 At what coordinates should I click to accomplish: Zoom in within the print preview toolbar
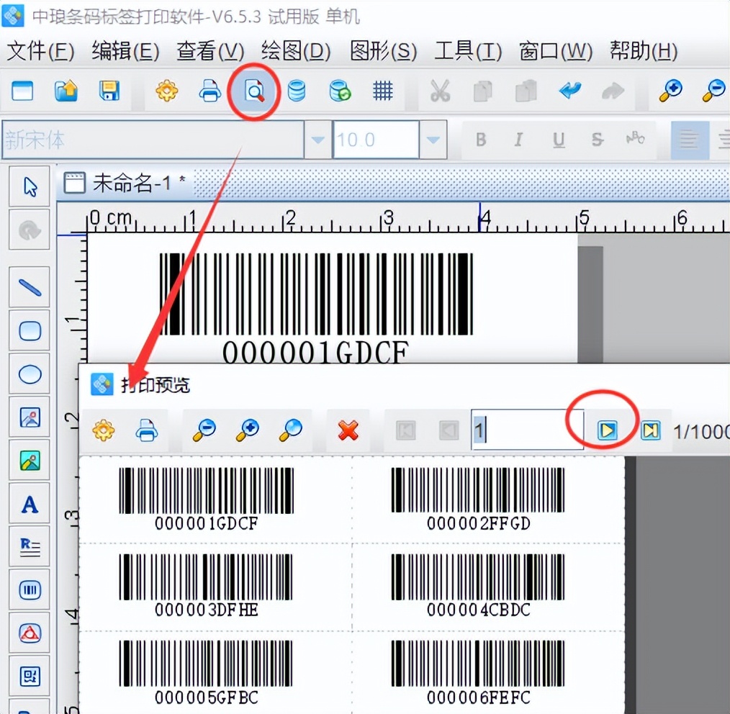[x=247, y=430]
